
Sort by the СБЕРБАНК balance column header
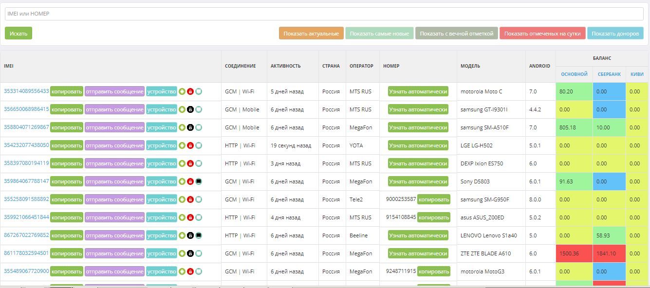(609, 74)
